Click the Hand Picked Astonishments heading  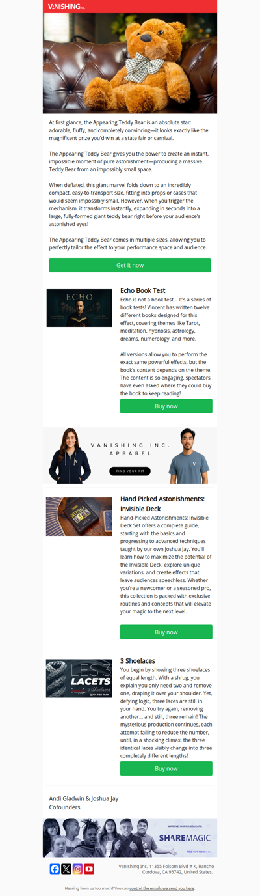pyautogui.click(x=162, y=503)
